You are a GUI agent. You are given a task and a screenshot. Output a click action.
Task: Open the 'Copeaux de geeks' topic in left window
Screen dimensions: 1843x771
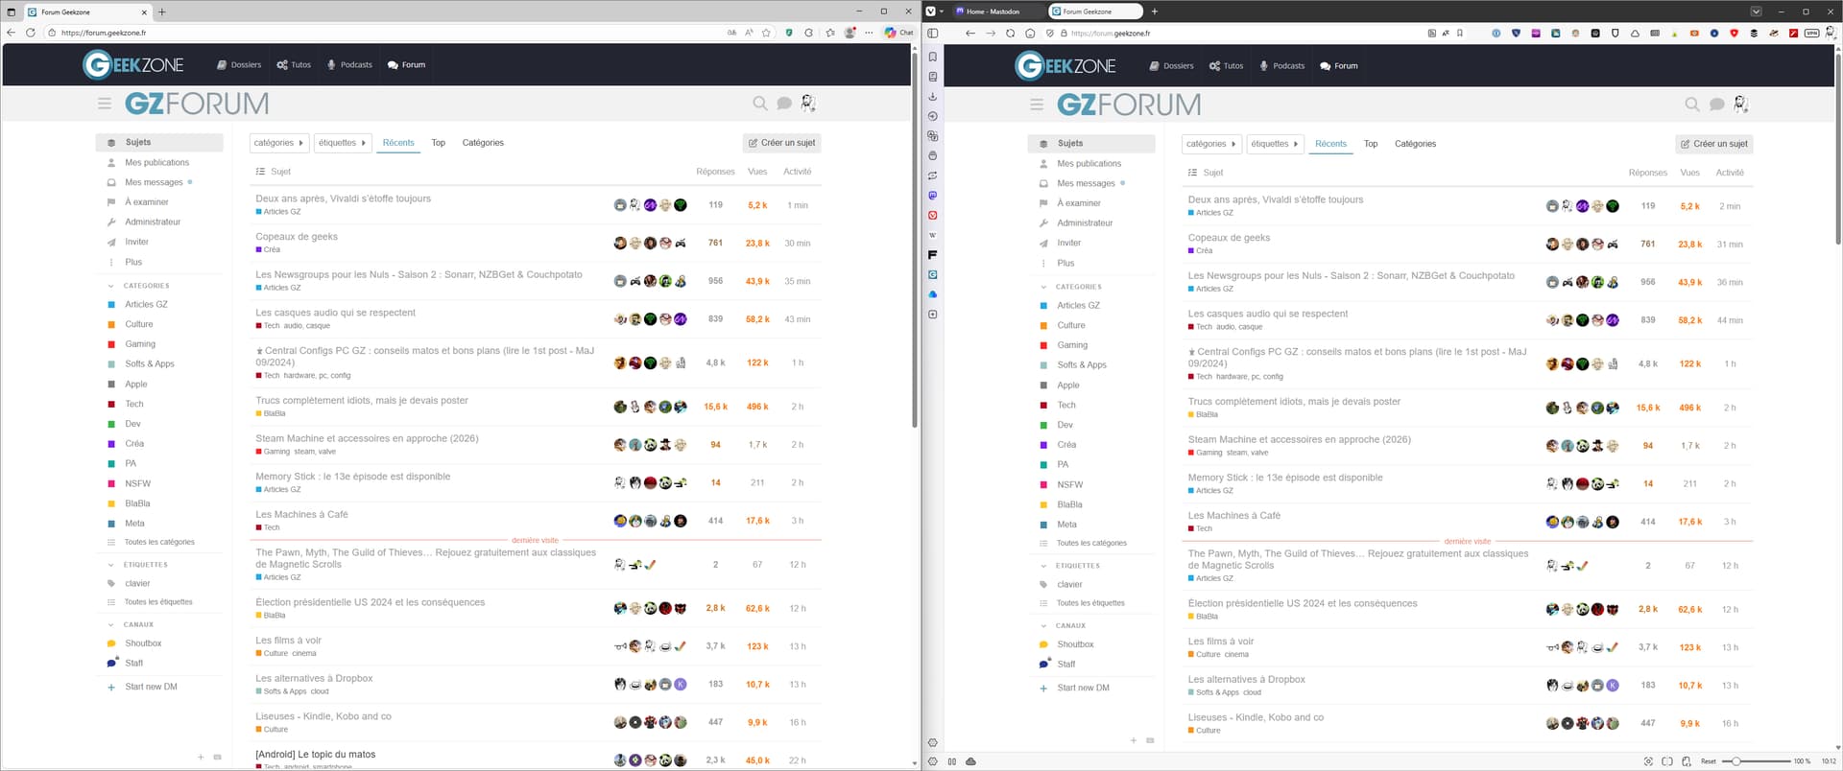[297, 237]
